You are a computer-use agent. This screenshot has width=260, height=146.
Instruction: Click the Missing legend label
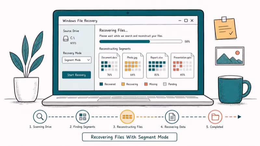(153, 84)
